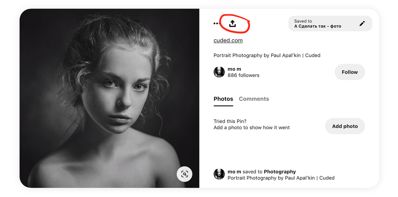Open the three-dot more options menu
Image resolution: width=398 pixels, height=197 pixels.
[x=216, y=23]
